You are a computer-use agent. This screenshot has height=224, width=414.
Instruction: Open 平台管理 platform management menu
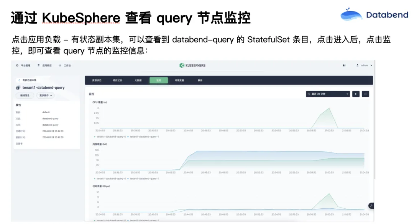[23, 65]
